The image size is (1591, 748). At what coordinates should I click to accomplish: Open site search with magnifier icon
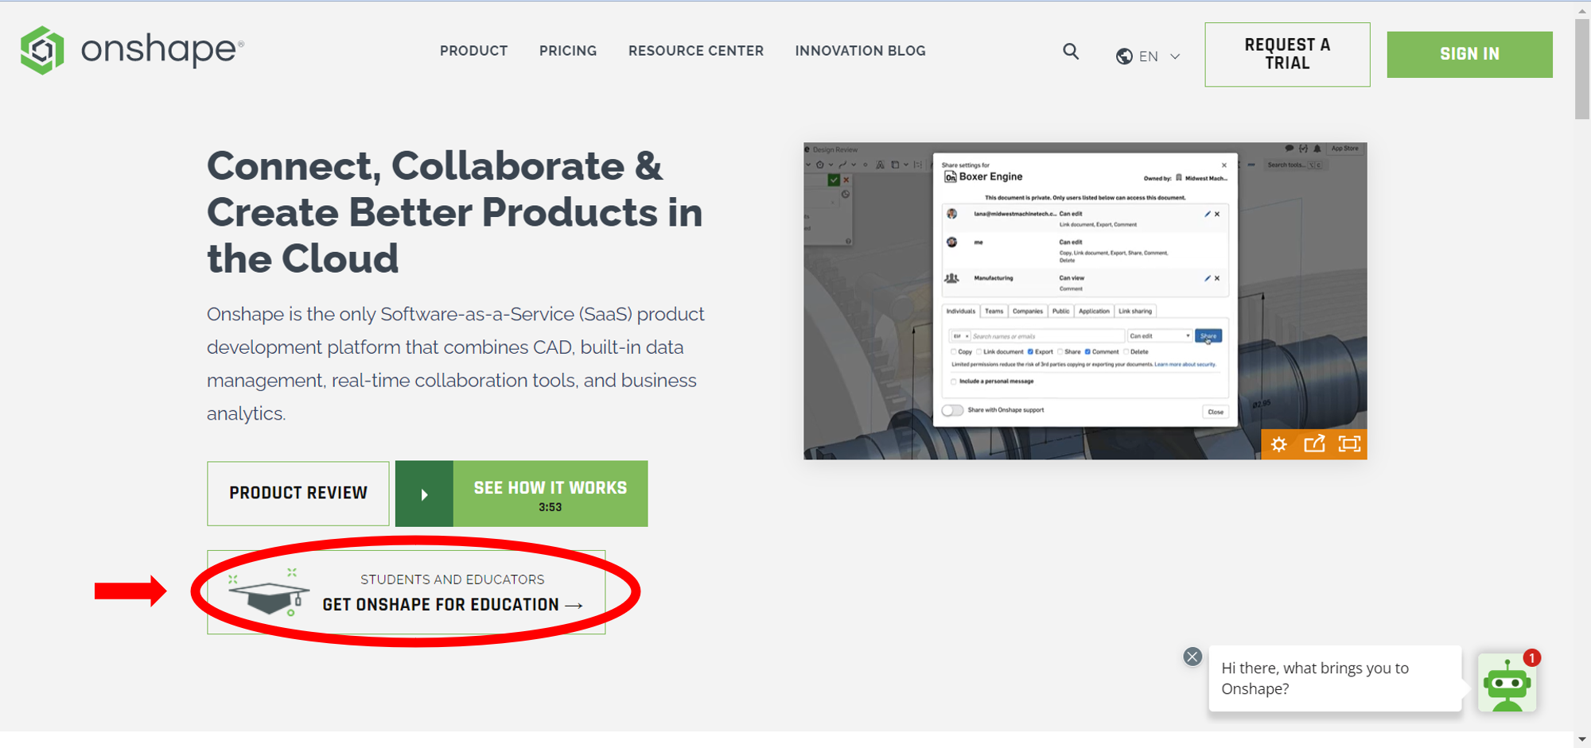(1071, 52)
